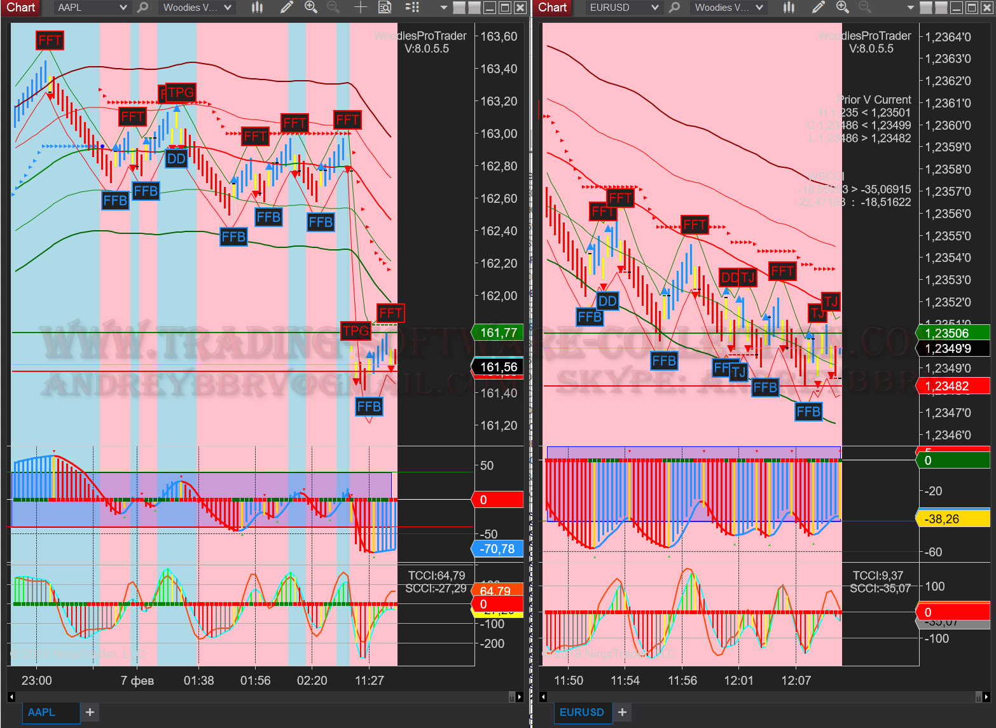The width and height of the screenshot is (996, 728).
Task: Expand toolbar overflow arrow in AAPL chart
Action: pyautogui.click(x=443, y=8)
